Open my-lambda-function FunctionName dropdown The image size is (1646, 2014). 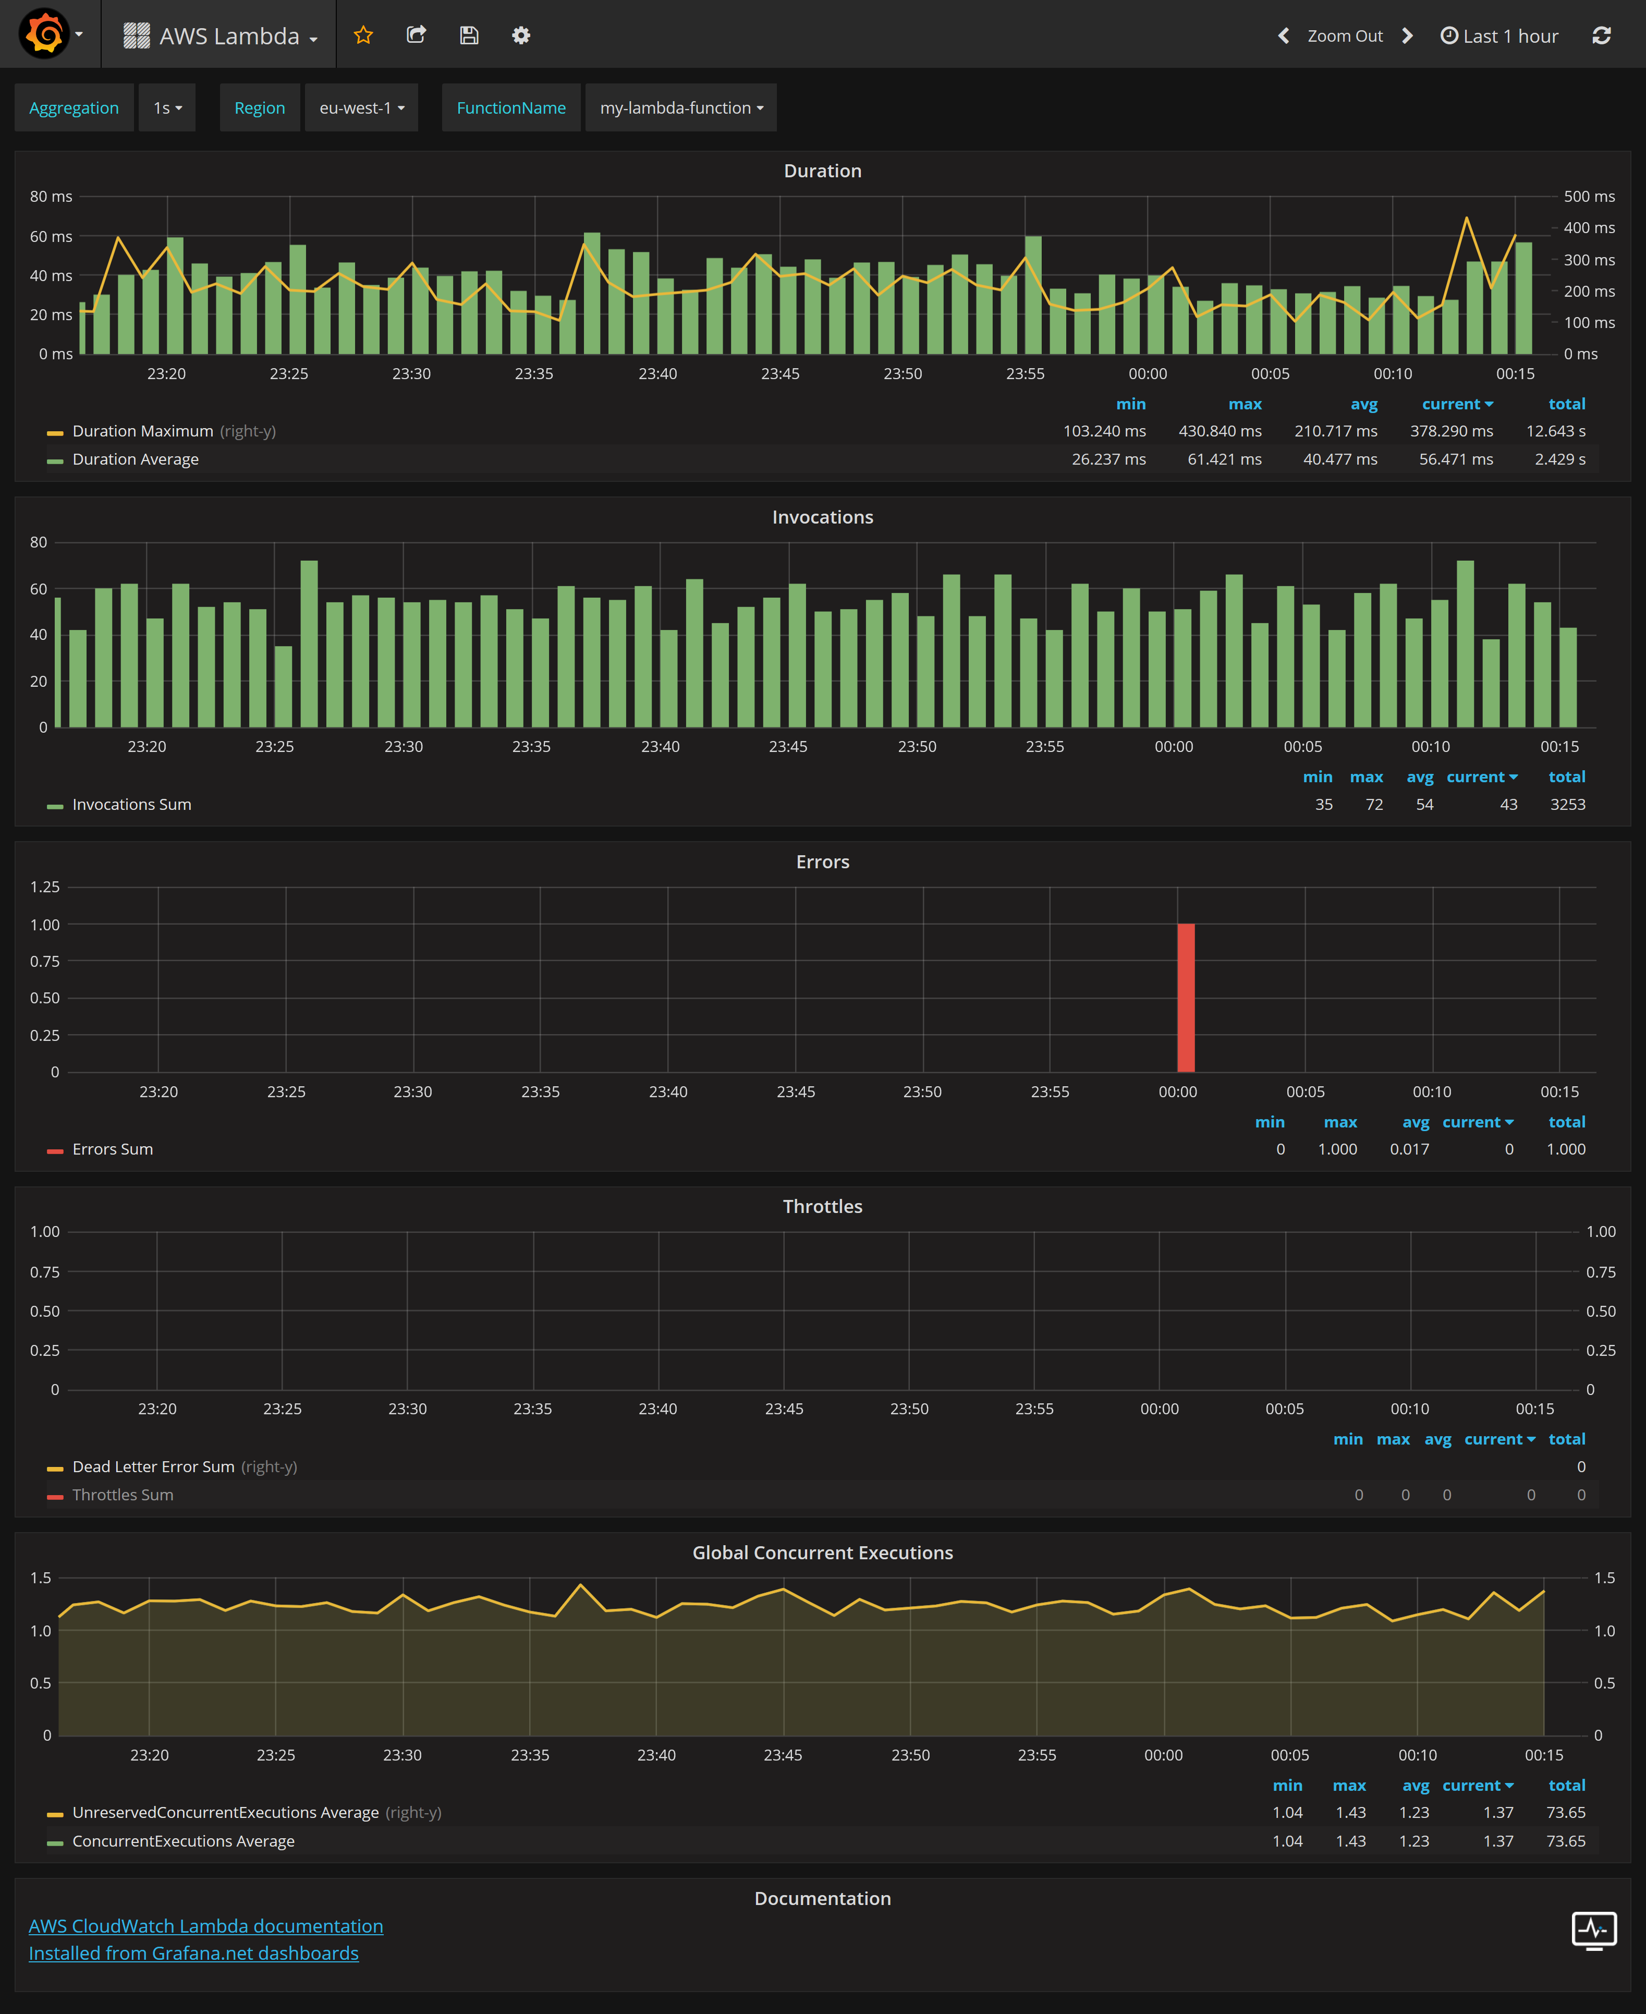(x=681, y=108)
